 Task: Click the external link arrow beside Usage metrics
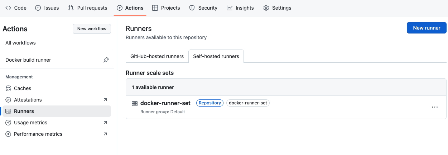[105, 123]
